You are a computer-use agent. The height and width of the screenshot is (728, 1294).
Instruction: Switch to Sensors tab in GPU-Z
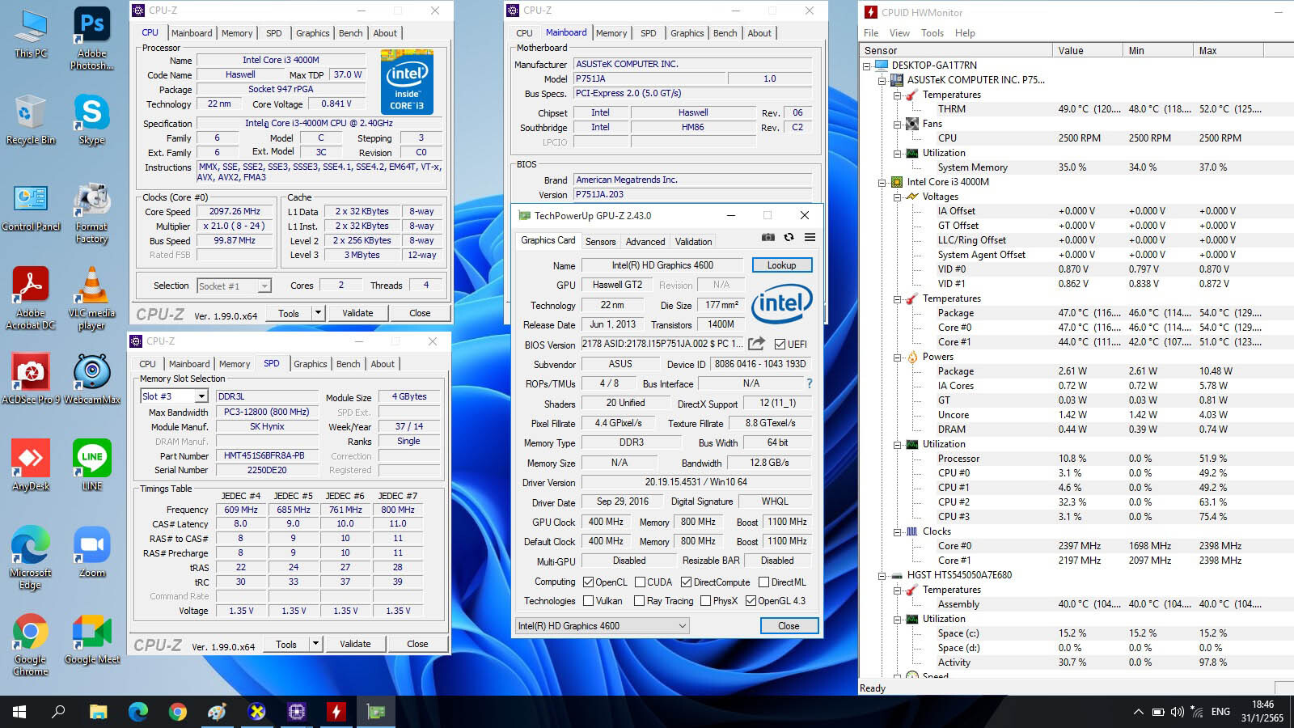(x=600, y=242)
